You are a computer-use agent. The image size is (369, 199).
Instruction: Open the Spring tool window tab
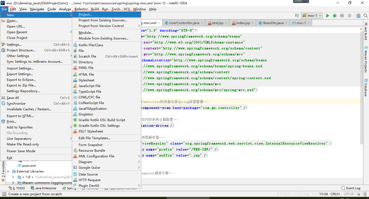pyautogui.click(x=69, y=188)
